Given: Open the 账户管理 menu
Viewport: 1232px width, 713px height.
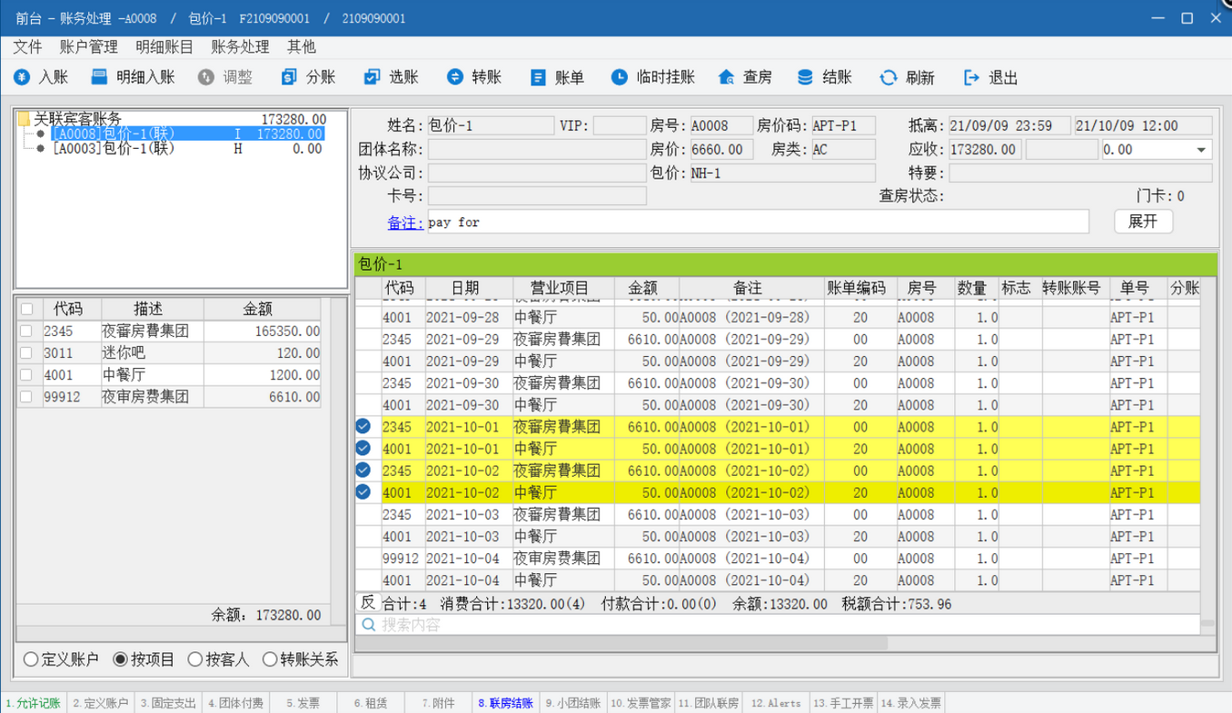Looking at the screenshot, I should [88, 46].
